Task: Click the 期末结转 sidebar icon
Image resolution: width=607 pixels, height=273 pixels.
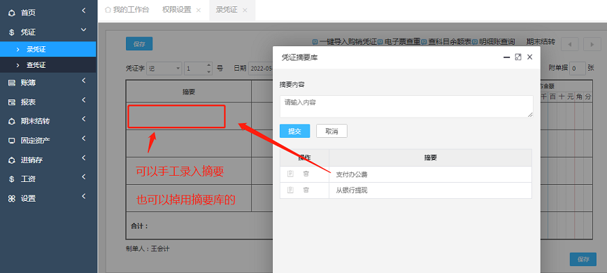Action: click(x=12, y=121)
